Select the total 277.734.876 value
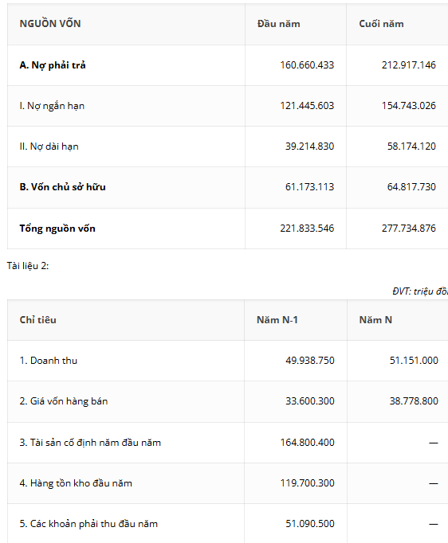Screen dimensions: 448x543 coord(409,229)
